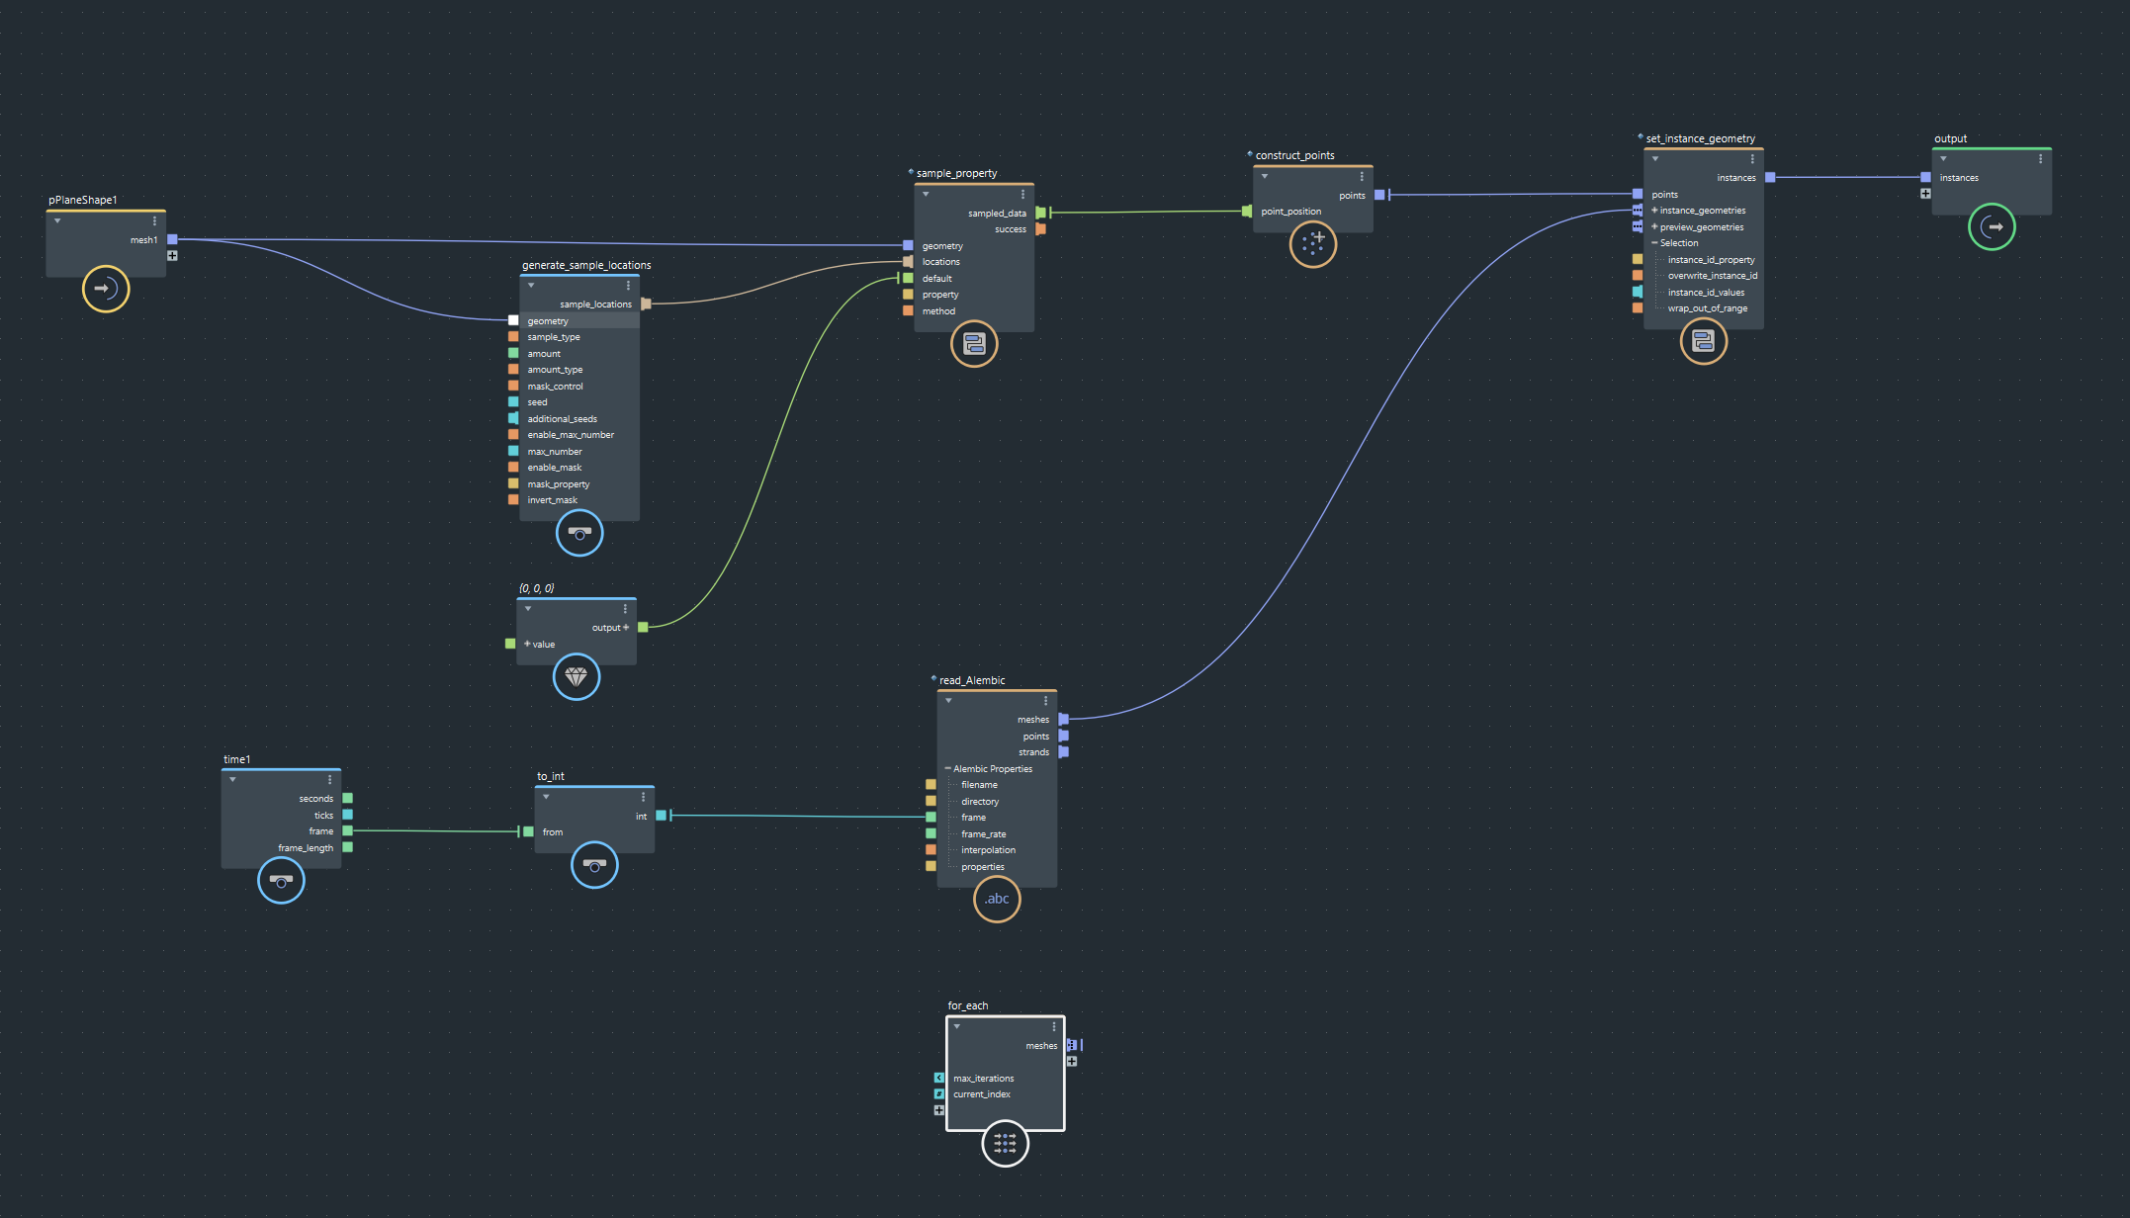Select the current_index port on for_each
Screen dimensions: 2130x1218
(x=938, y=1093)
